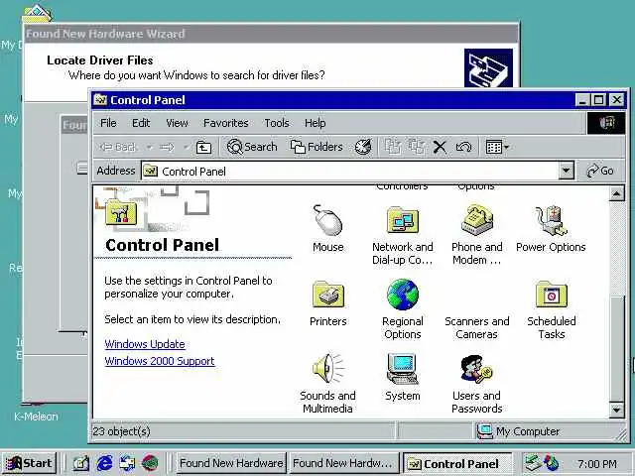The image size is (635, 476).
Task: Open the Edit menu
Action: point(141,123)
